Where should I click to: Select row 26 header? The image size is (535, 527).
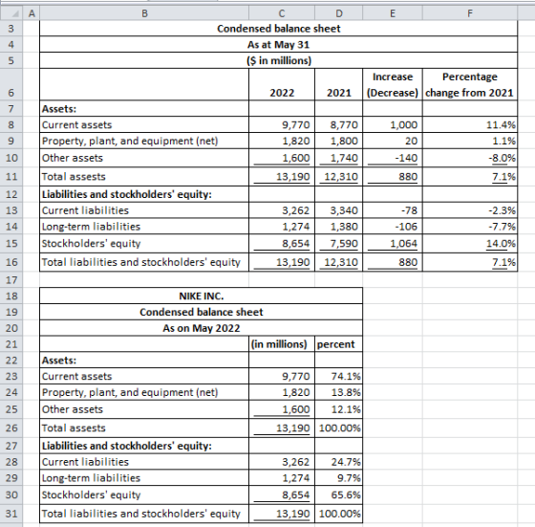[x=11, y=428]
